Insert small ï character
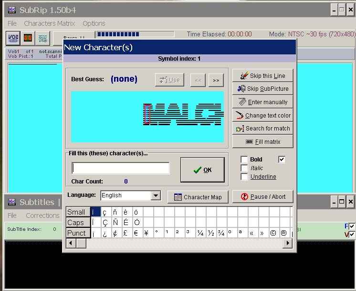The width and height of the screenshot is (356, 291). tap(95, 212)
